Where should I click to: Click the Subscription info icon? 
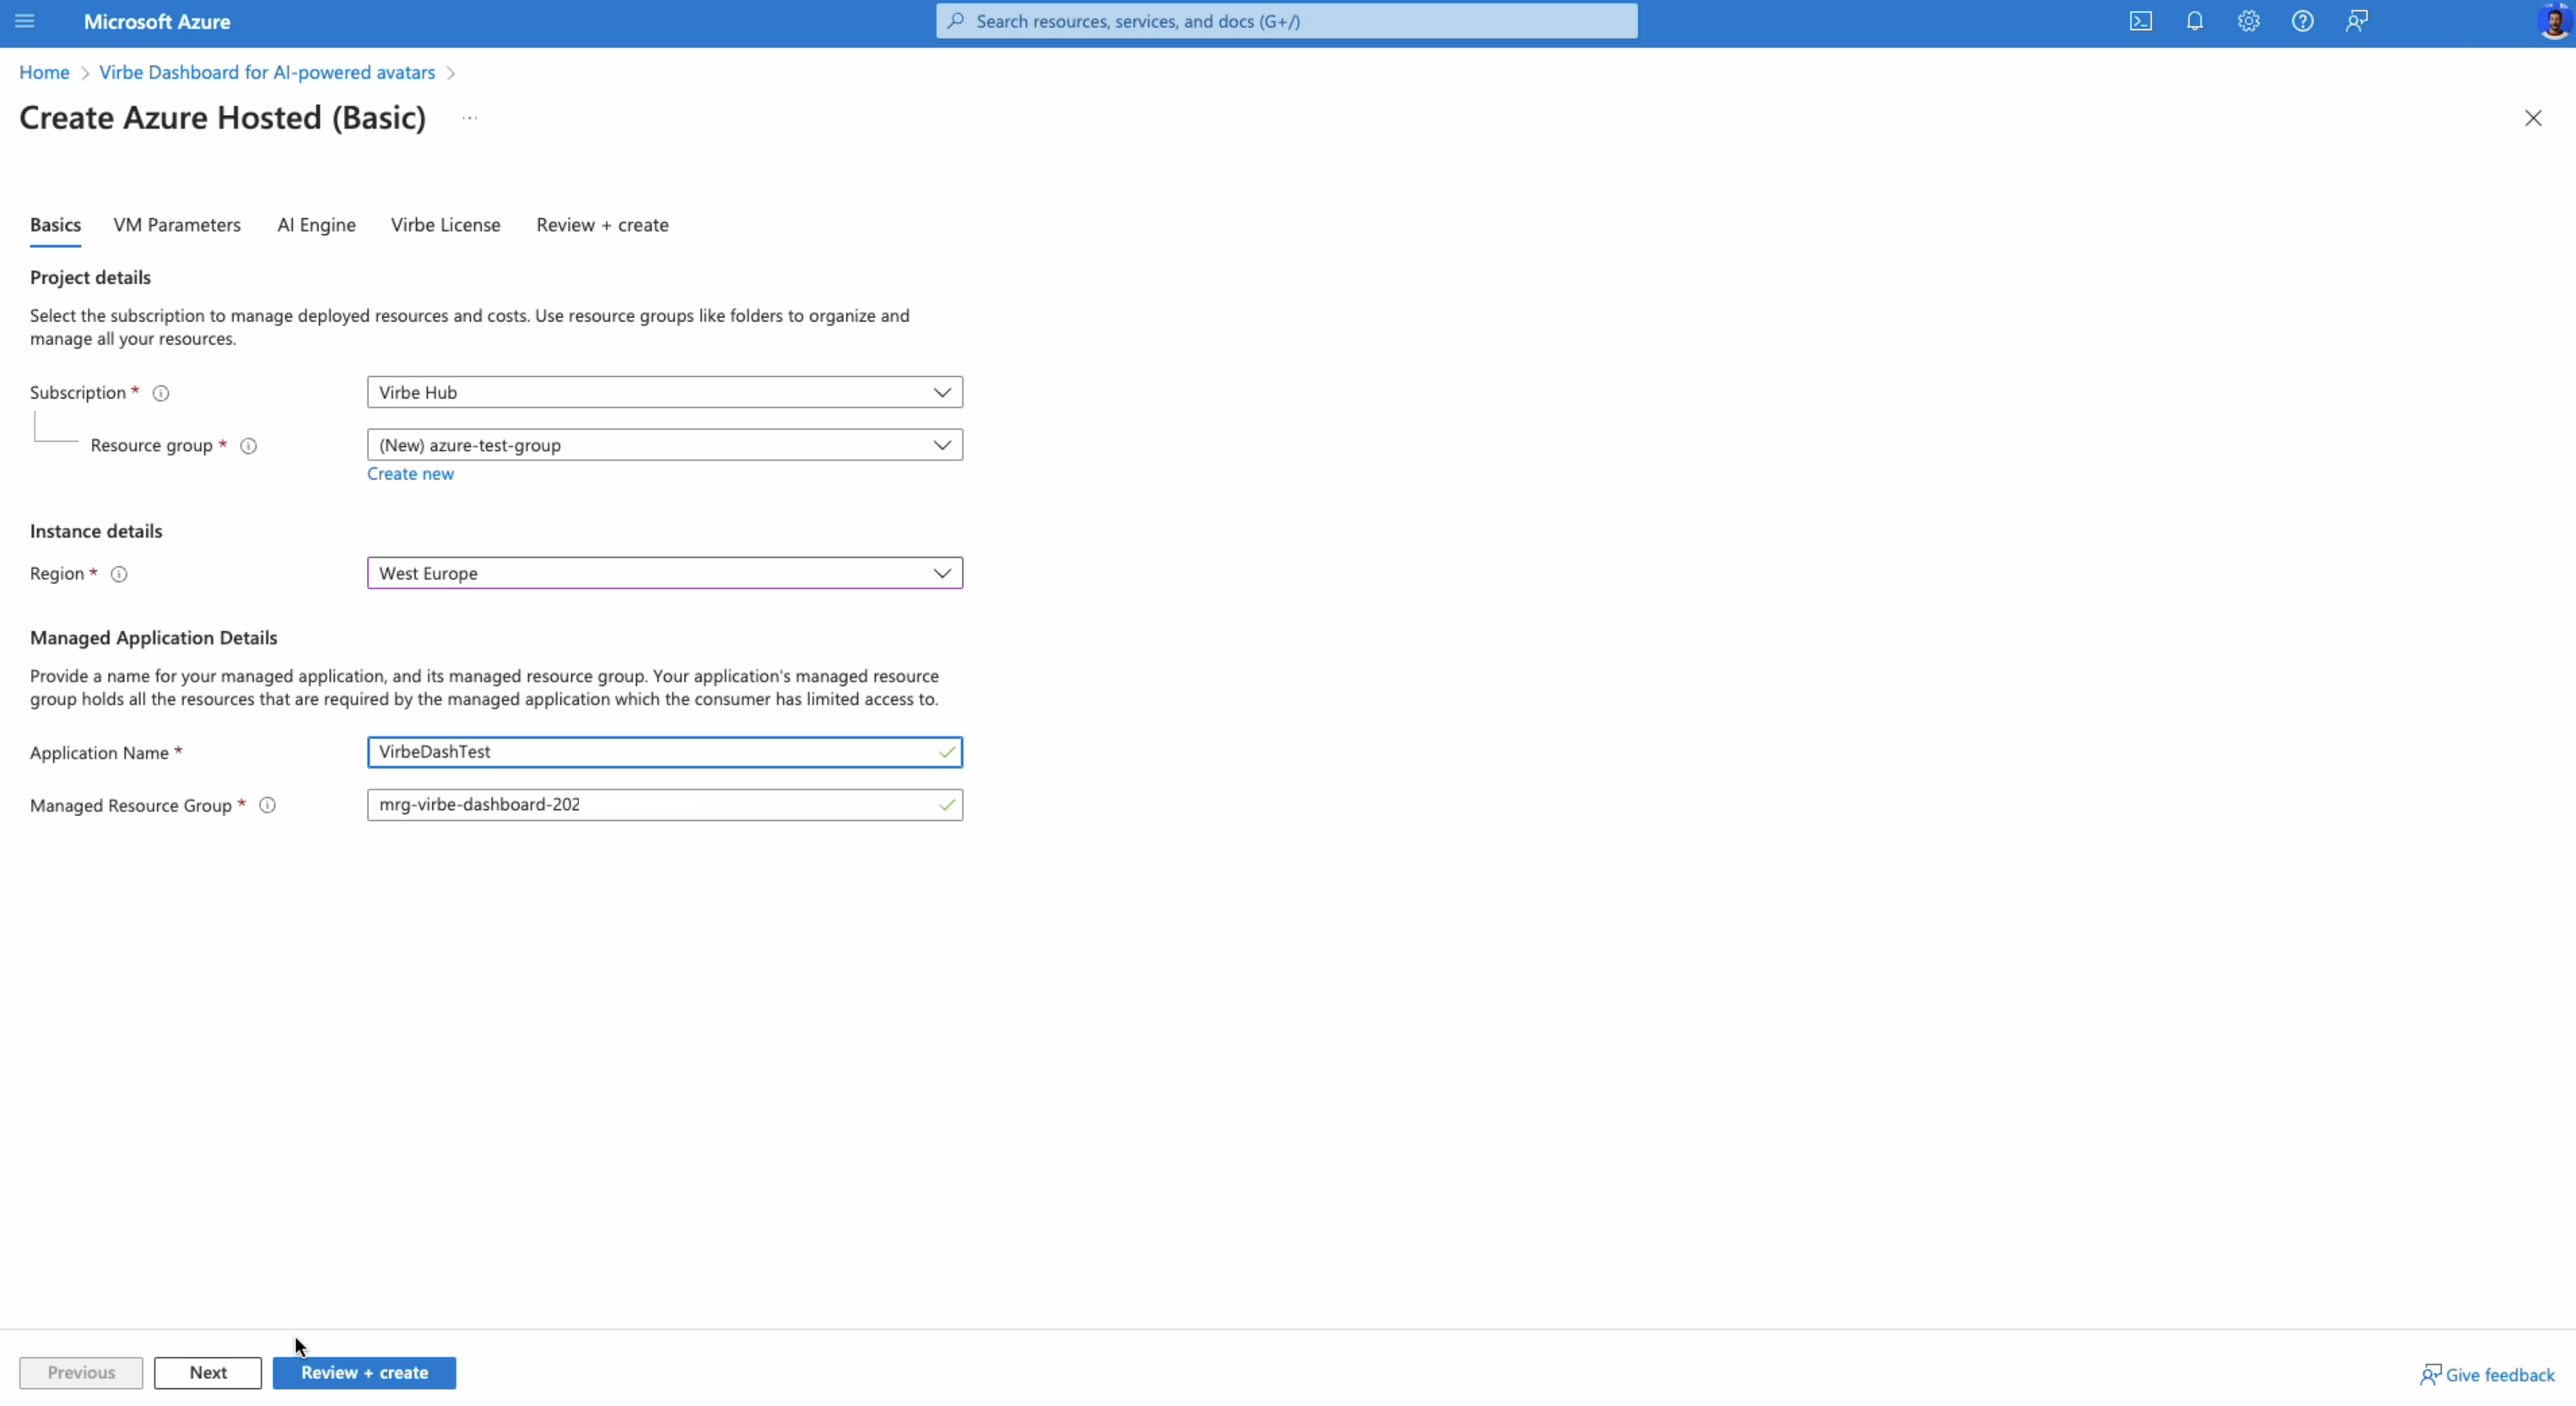pos(160,393)
